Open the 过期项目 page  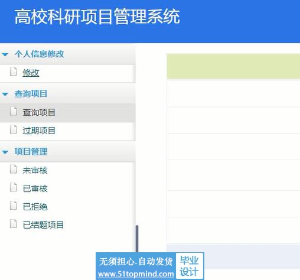click(x=39, y=131)
